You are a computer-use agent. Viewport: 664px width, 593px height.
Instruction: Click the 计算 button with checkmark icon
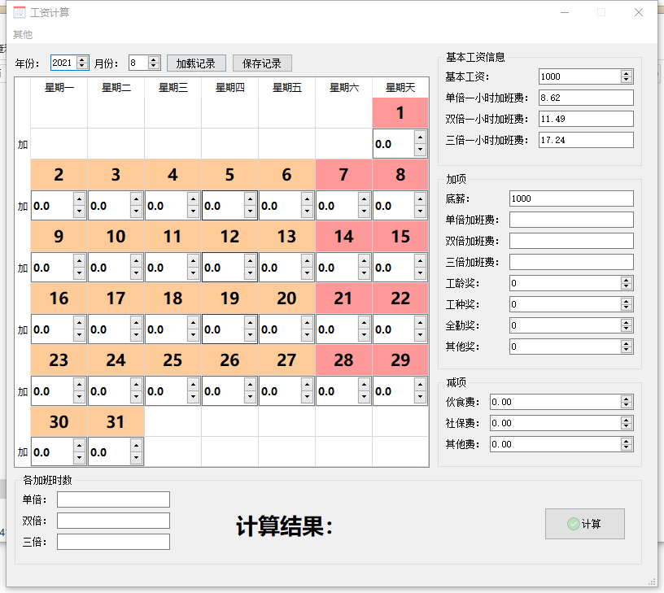coord(584,524)
